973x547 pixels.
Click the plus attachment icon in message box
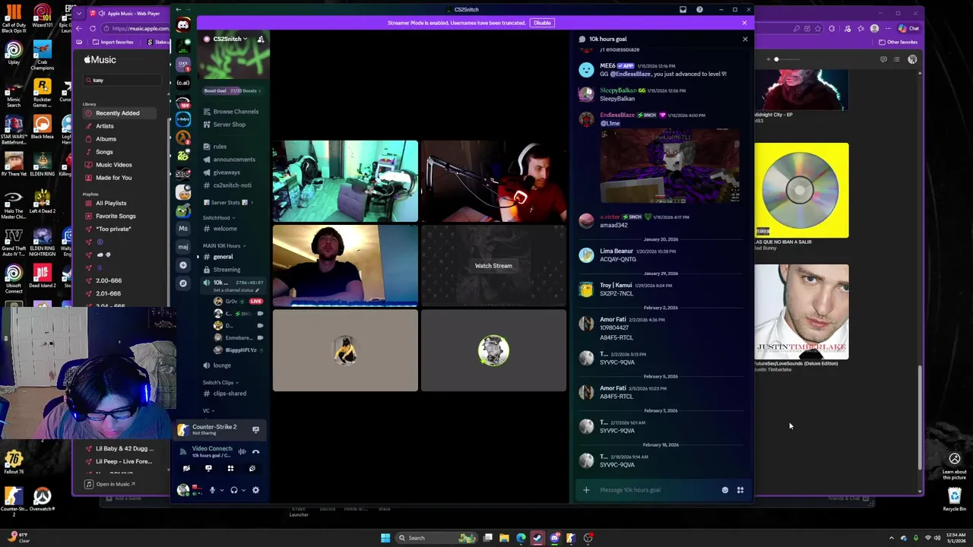pyautogui.click(x=586, y=490)
